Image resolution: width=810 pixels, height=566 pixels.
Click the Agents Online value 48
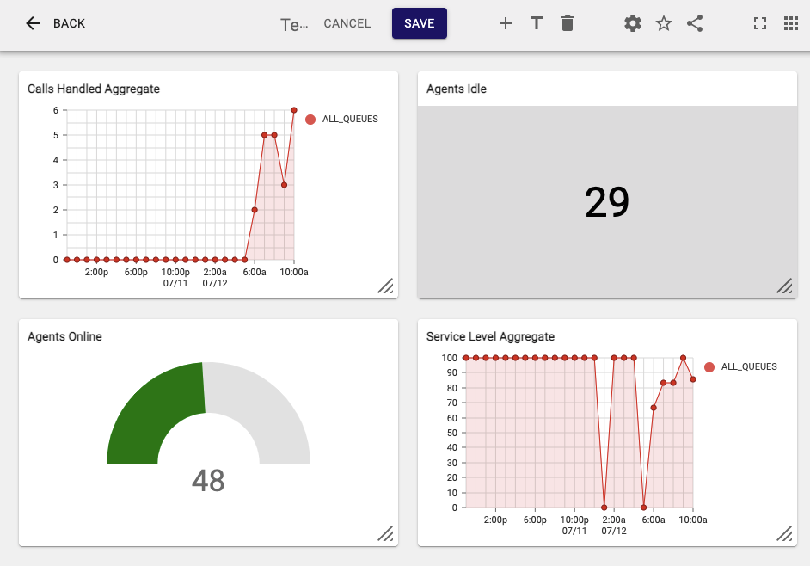pyautogui.click(x=208, y=481)
